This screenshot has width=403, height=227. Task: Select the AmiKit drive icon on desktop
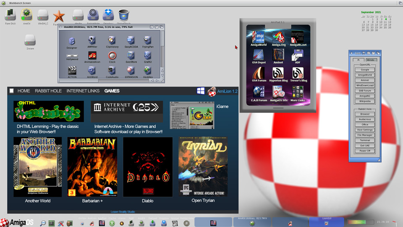click(26, 15)
